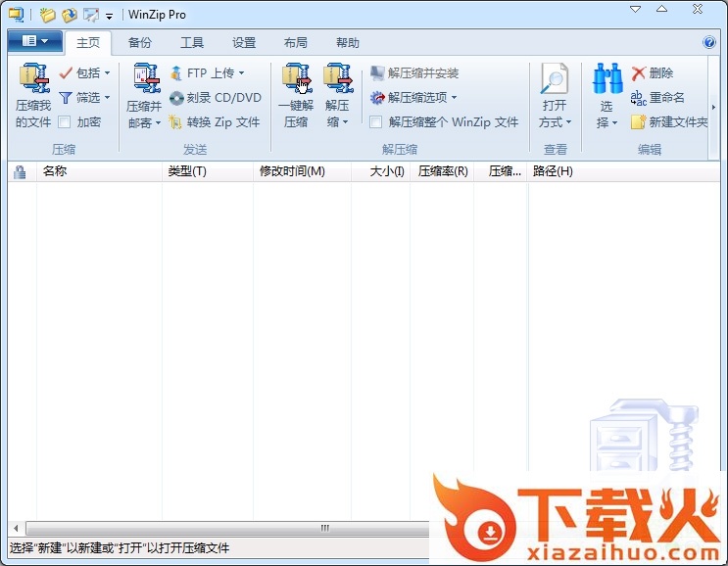The image size is (728, 566).
Task: Click the 压缩我的文件 zip icon
Action: point(34,79)
